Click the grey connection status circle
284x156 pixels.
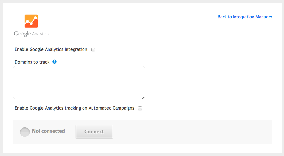pos(25,132)
